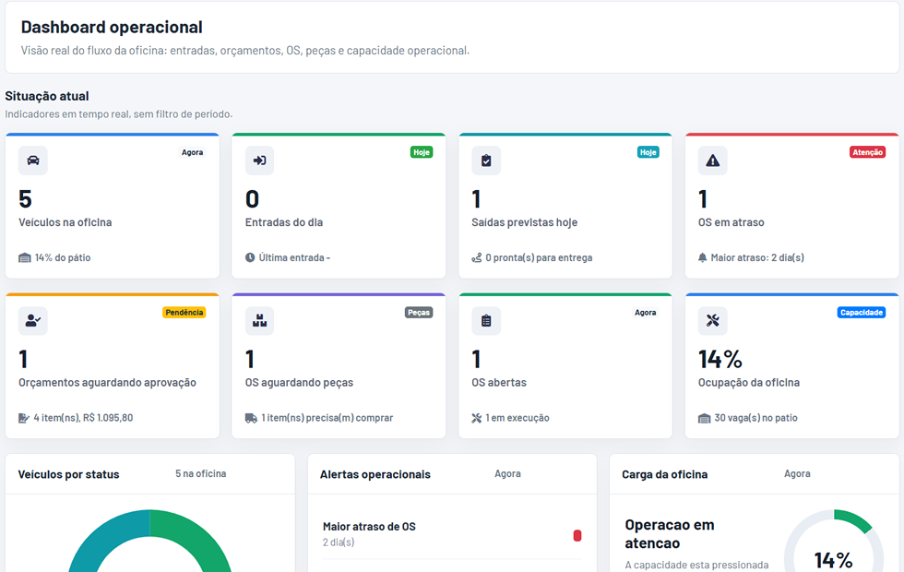Image resolution: width=904 pixels, height=572 pixels.
Task: Click the 30 vaga(s) no patio text
Action: [755, 418]
